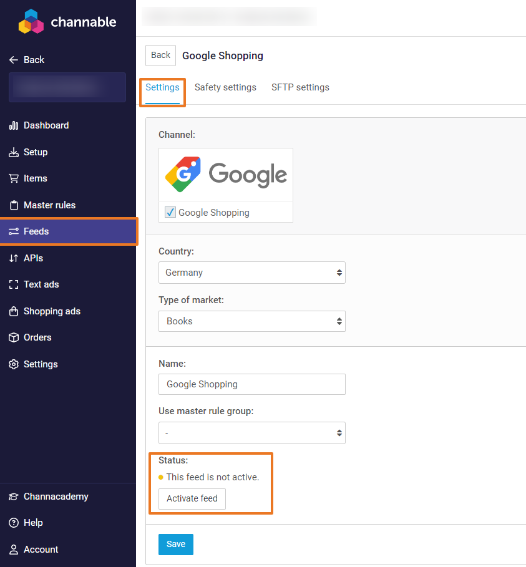This screenshot has height=567, width=526.
Task: Click the back arrow icon in sidebar
Action: [x=13, y=60]
